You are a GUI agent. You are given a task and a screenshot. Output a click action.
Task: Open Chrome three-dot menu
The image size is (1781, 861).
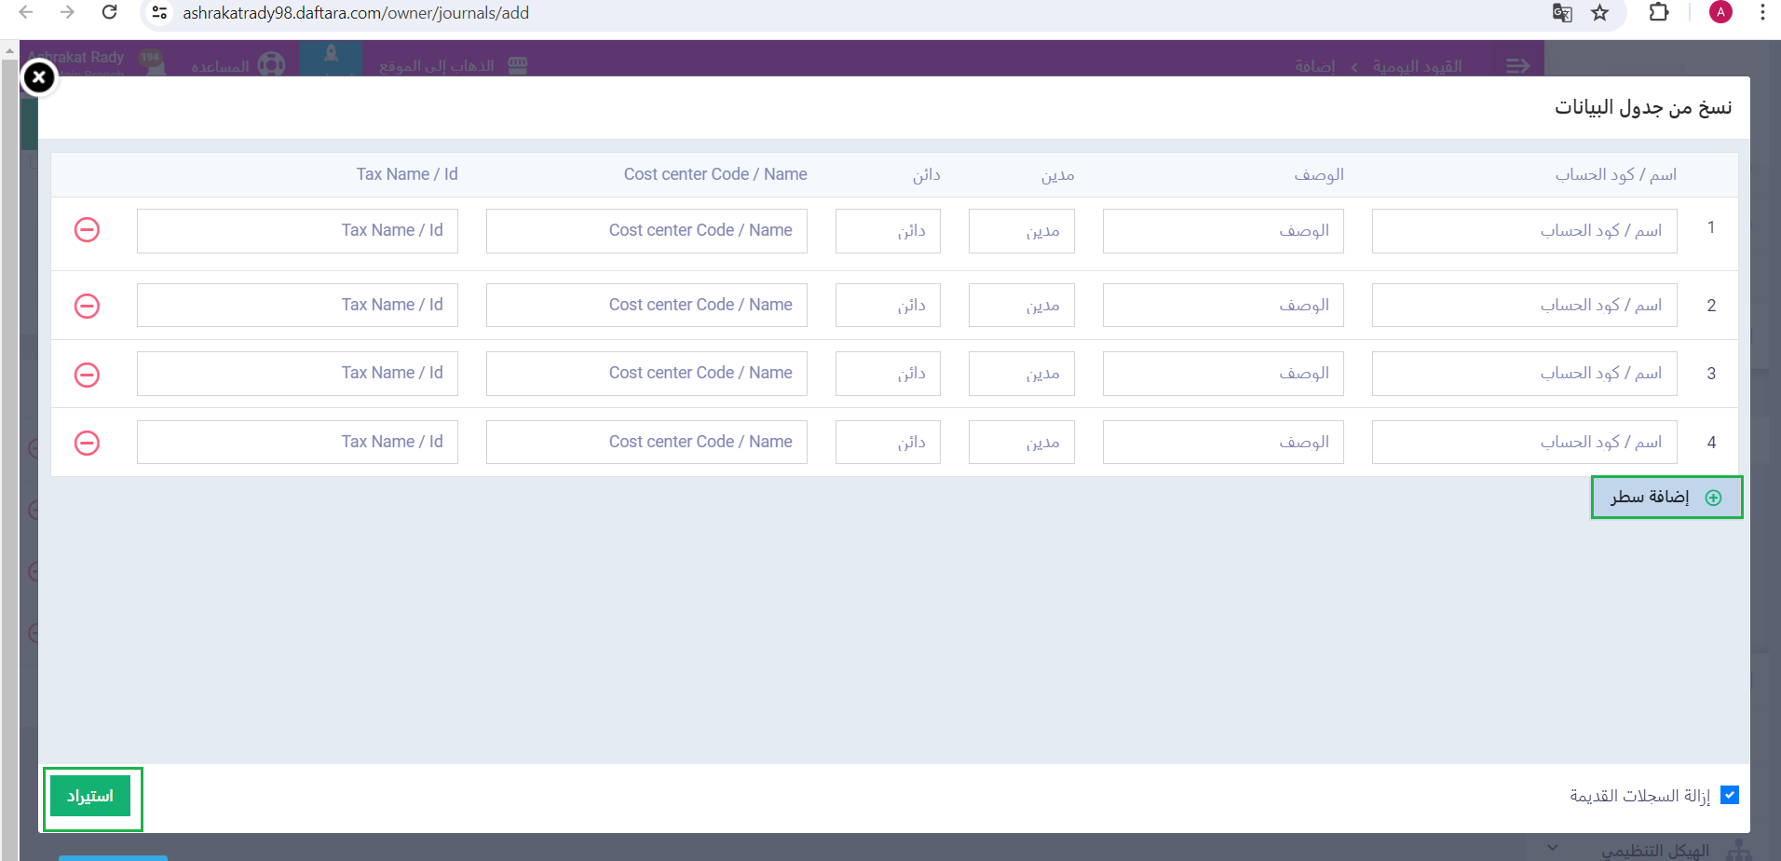[1762, 13]
